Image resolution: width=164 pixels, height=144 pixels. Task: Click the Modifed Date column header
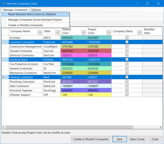pos(152,31)
